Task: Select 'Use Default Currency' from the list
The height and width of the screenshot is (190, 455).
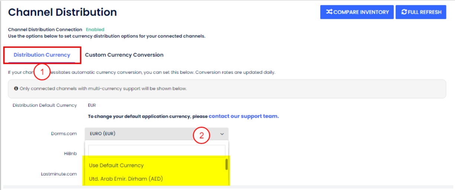Action: (x=116, y=165)
